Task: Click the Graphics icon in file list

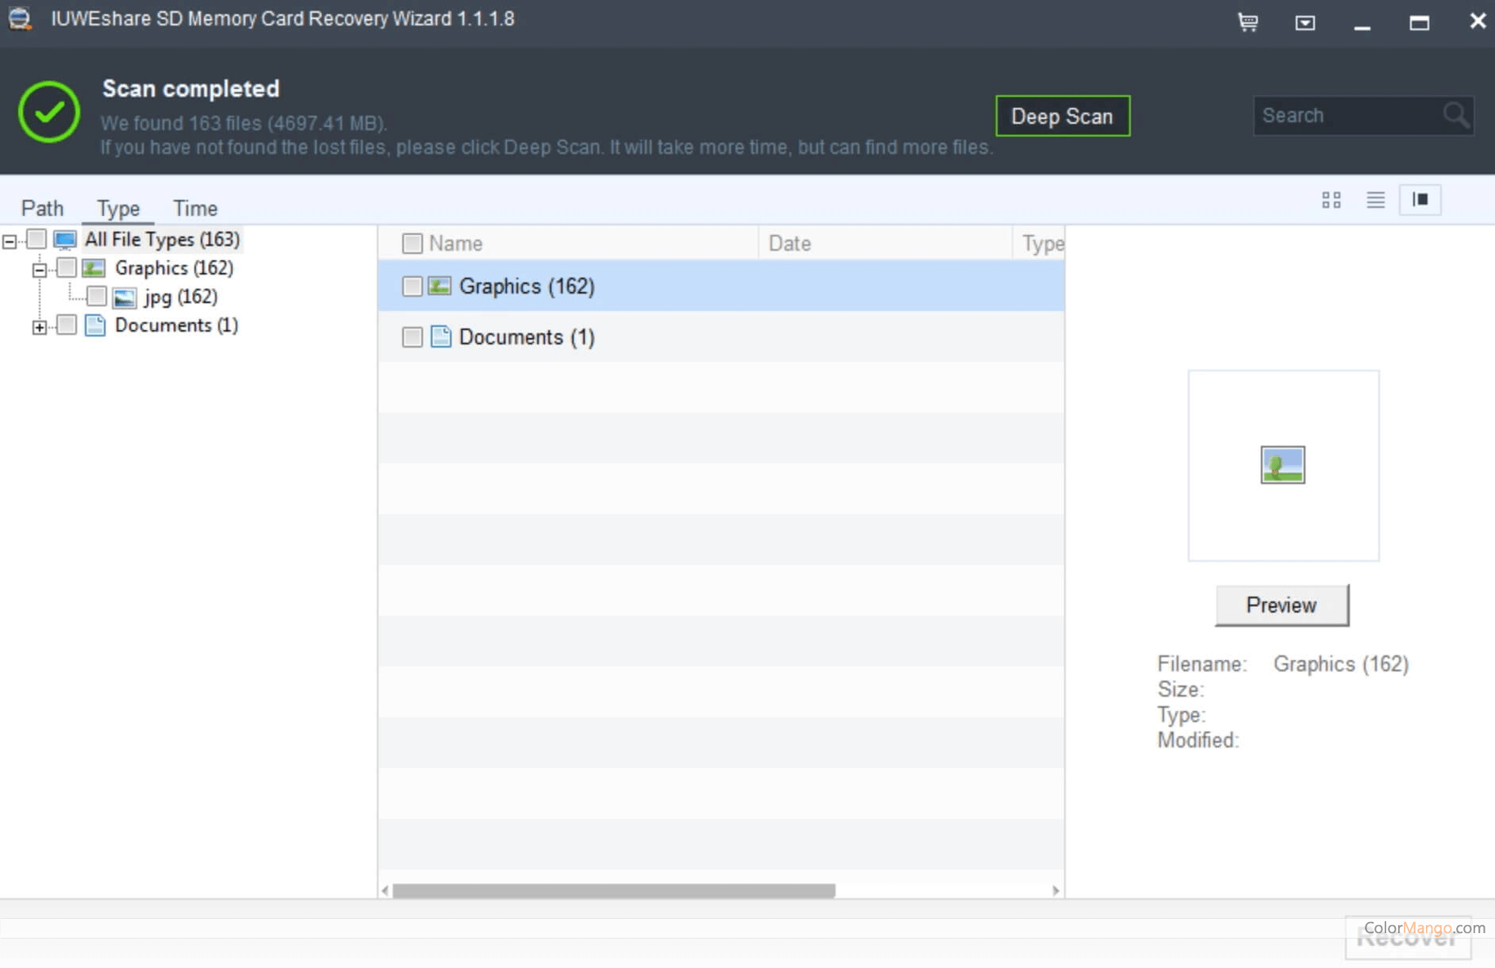Action: click(440, 286)
